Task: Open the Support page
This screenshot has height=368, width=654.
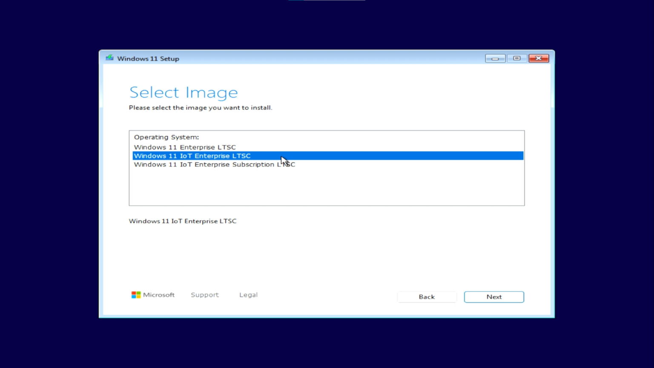Action: coord(205,294)
